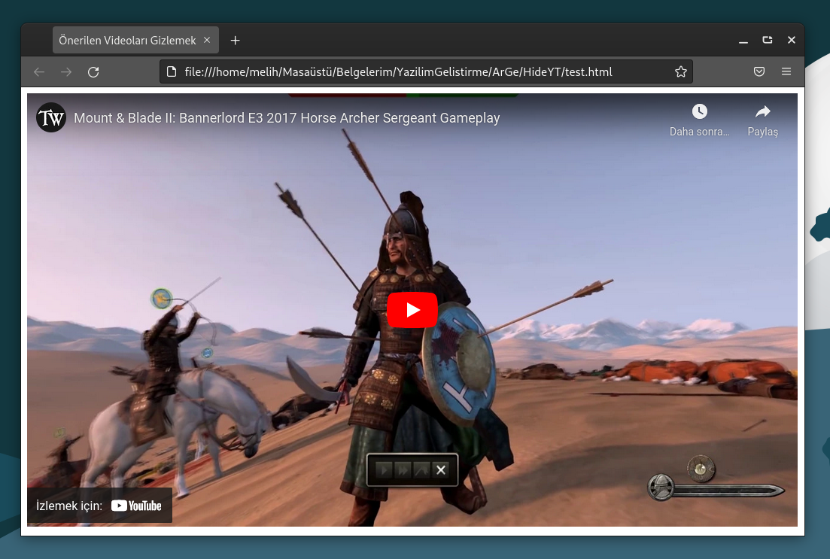Save page to Pocket
Screen dimensions: 830x559
click(x=759, y=72)
